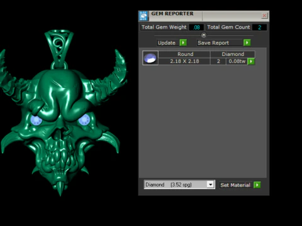302x226 pixels.
Task: Select the left eye gem on the skull
Action: coord(36,121)
